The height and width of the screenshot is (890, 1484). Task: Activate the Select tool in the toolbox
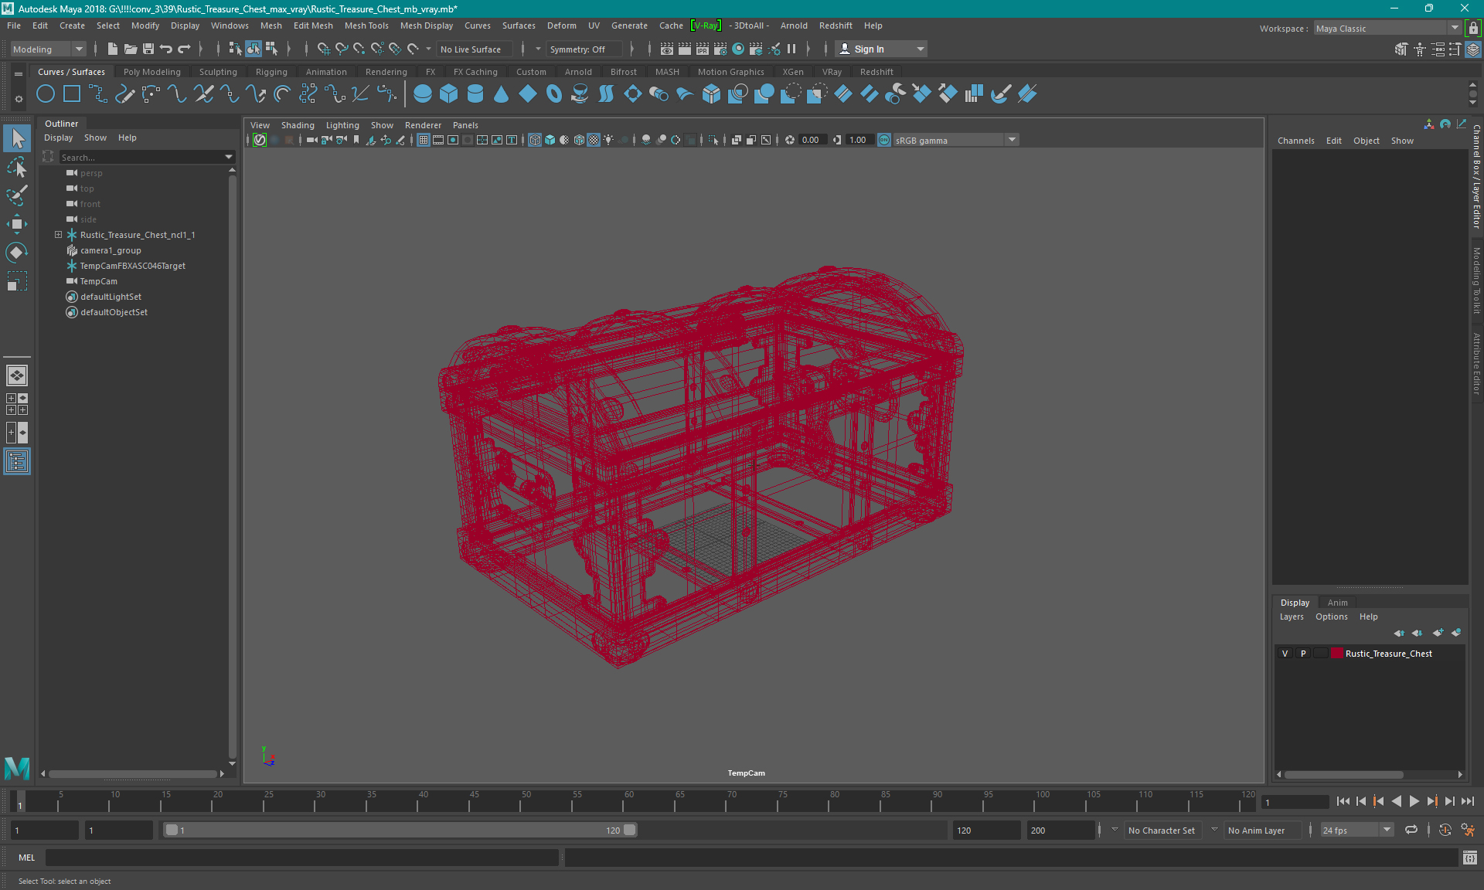(17, 139)
